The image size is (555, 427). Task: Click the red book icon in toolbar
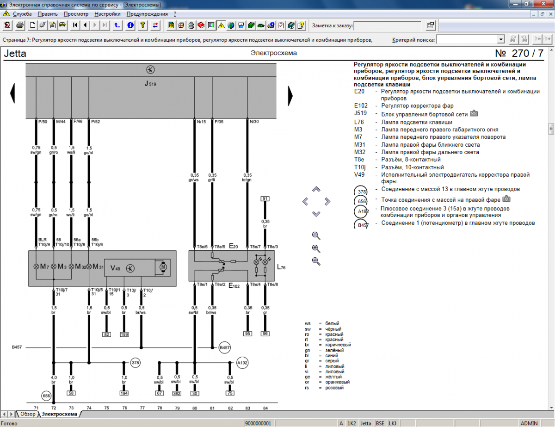click(201, 25)
